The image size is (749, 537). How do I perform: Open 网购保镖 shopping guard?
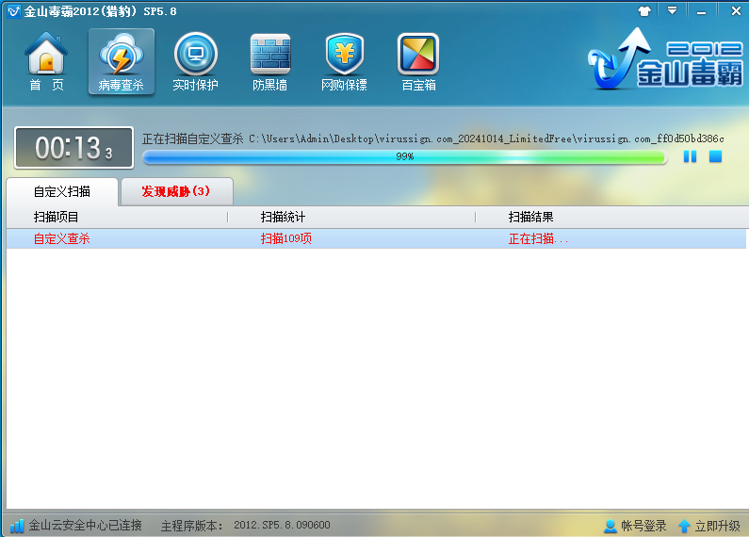click(x=344, y=62)
